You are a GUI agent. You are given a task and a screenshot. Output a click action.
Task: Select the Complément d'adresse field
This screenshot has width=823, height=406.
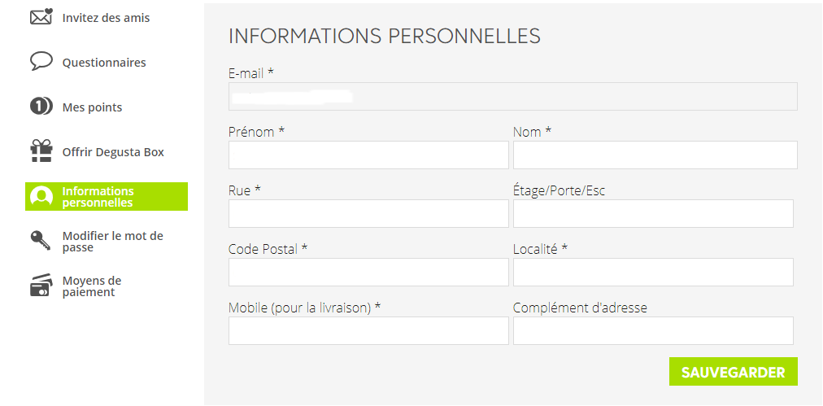point(653,331)
